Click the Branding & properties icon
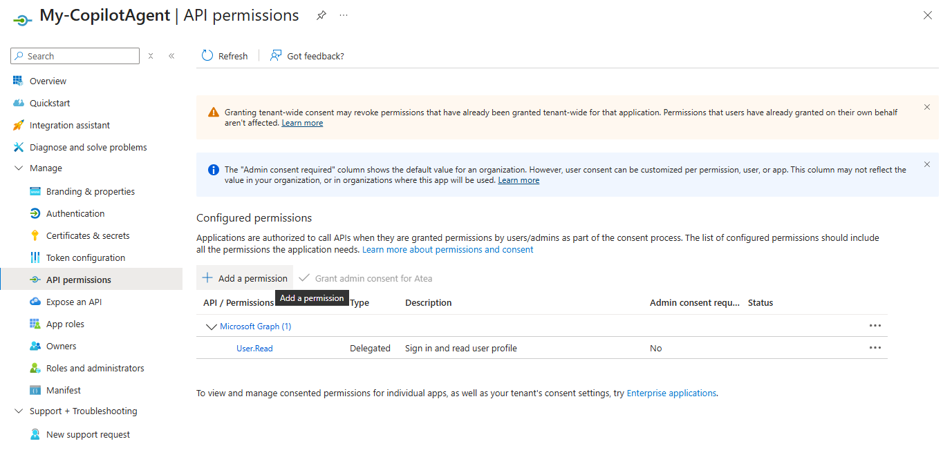The height and width of the screenshot is (468, 943). point(35,191)
